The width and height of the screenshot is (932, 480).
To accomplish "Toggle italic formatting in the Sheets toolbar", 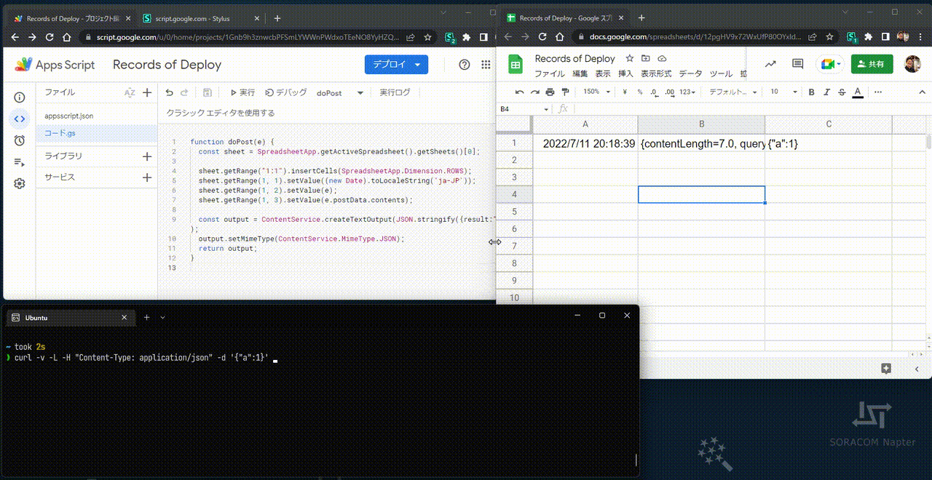I will 826,92.
